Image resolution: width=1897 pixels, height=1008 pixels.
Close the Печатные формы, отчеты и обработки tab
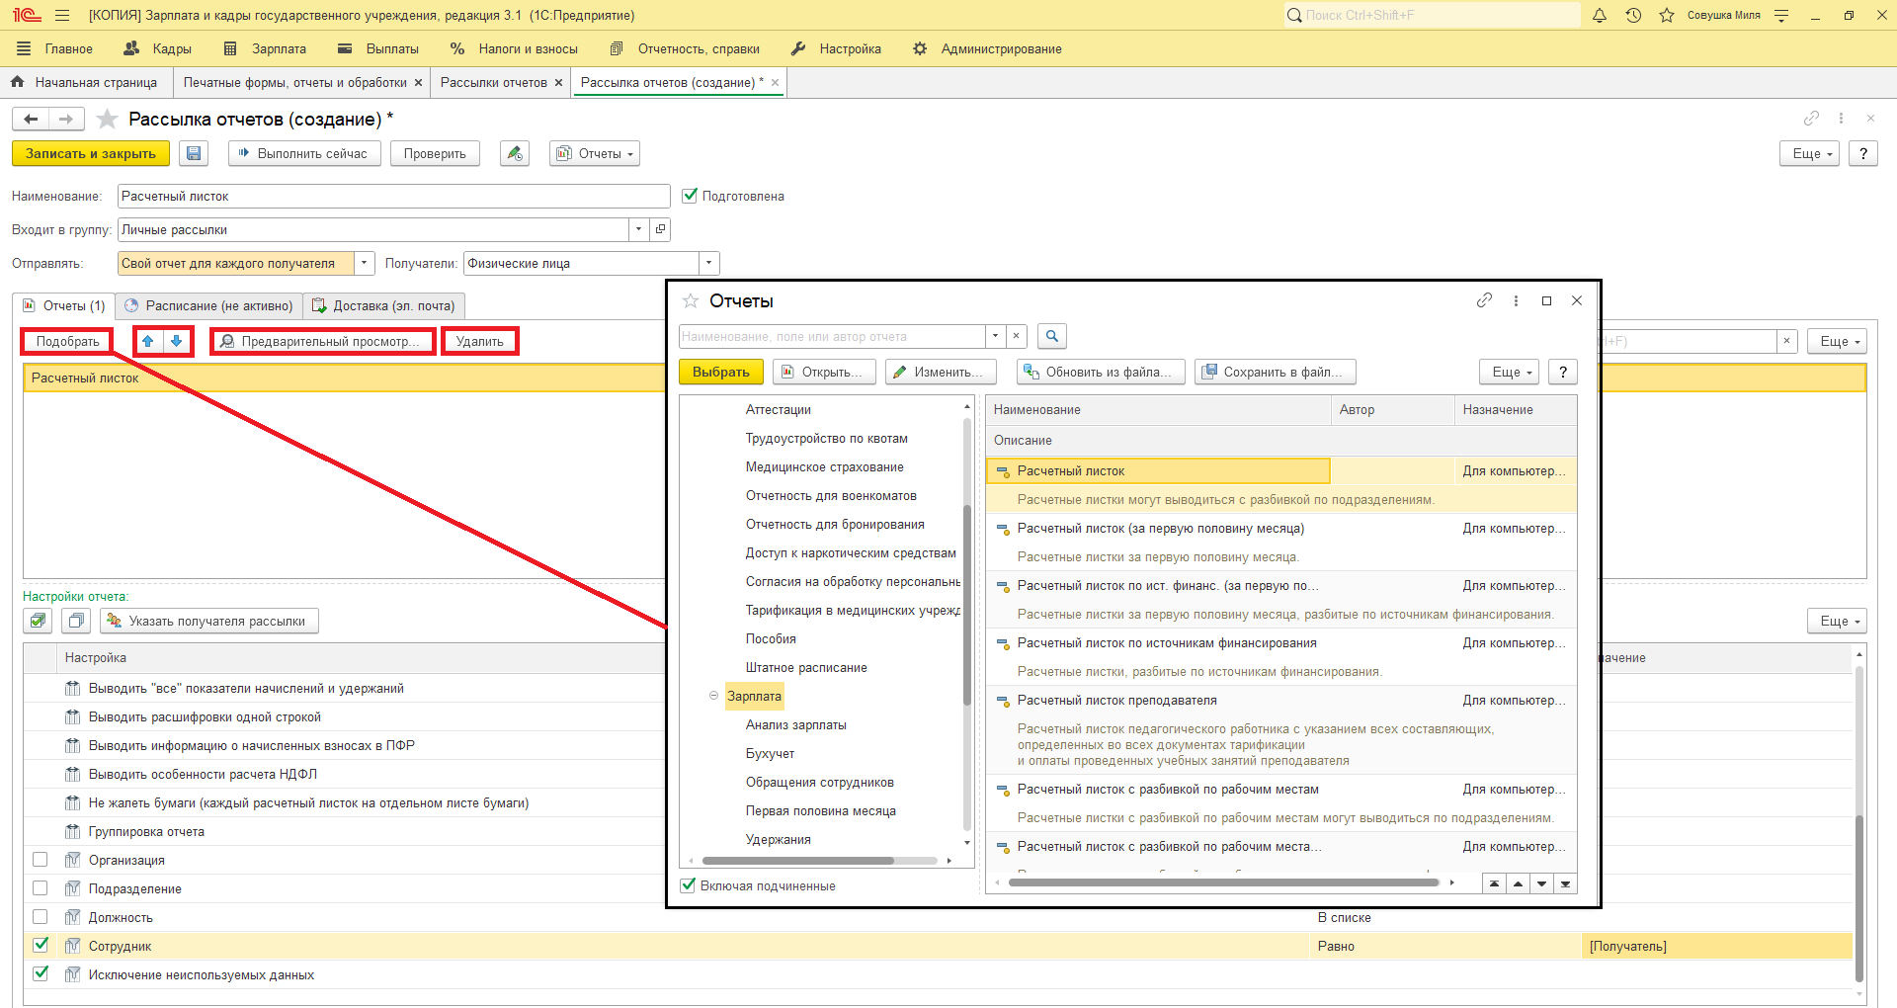tap(419, 83)
